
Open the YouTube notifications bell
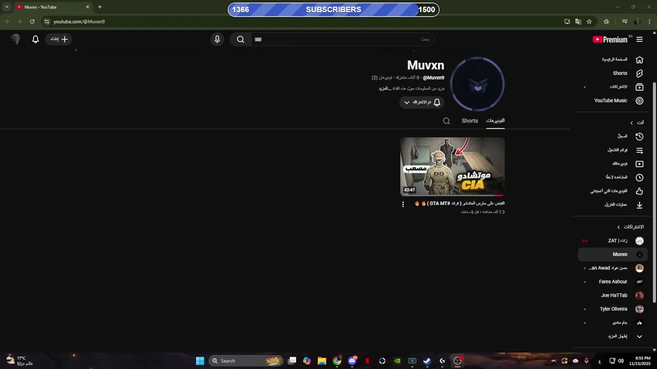pyautogui.click(x=35, y=39)
